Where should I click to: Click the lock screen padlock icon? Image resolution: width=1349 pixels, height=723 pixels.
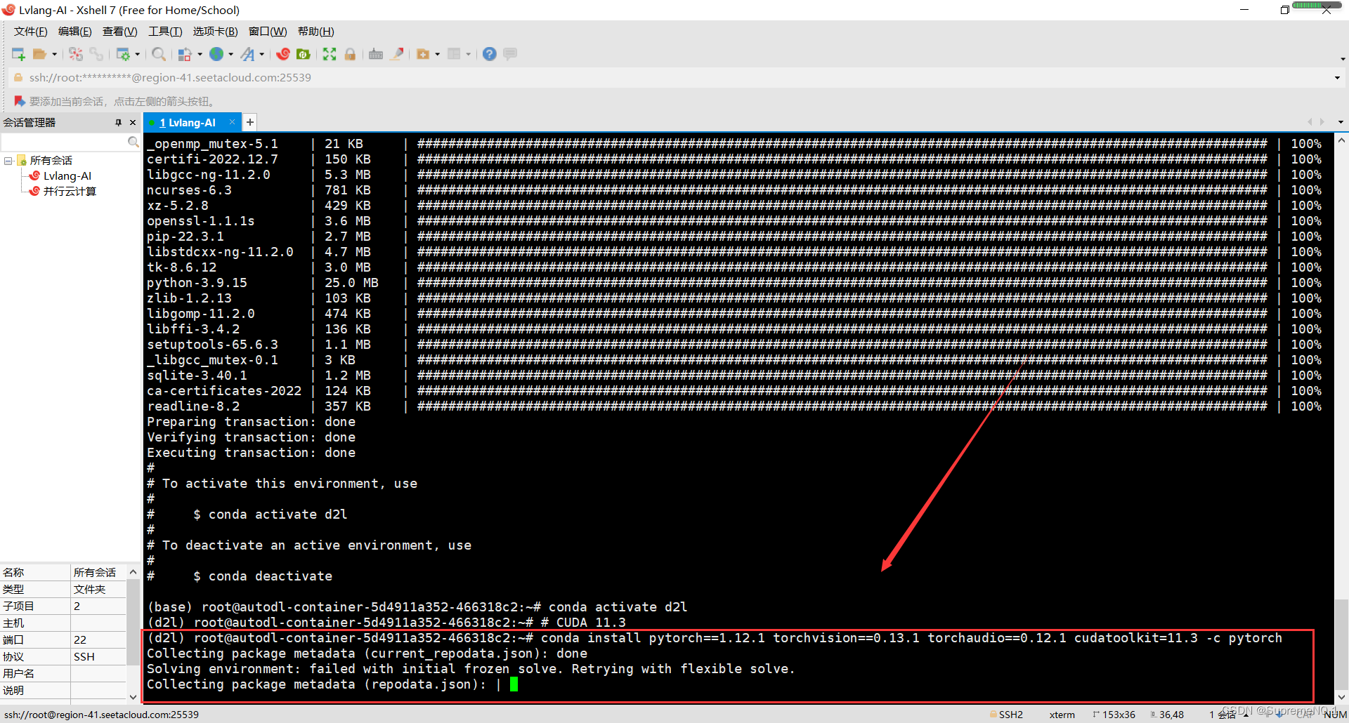point(350,54)
